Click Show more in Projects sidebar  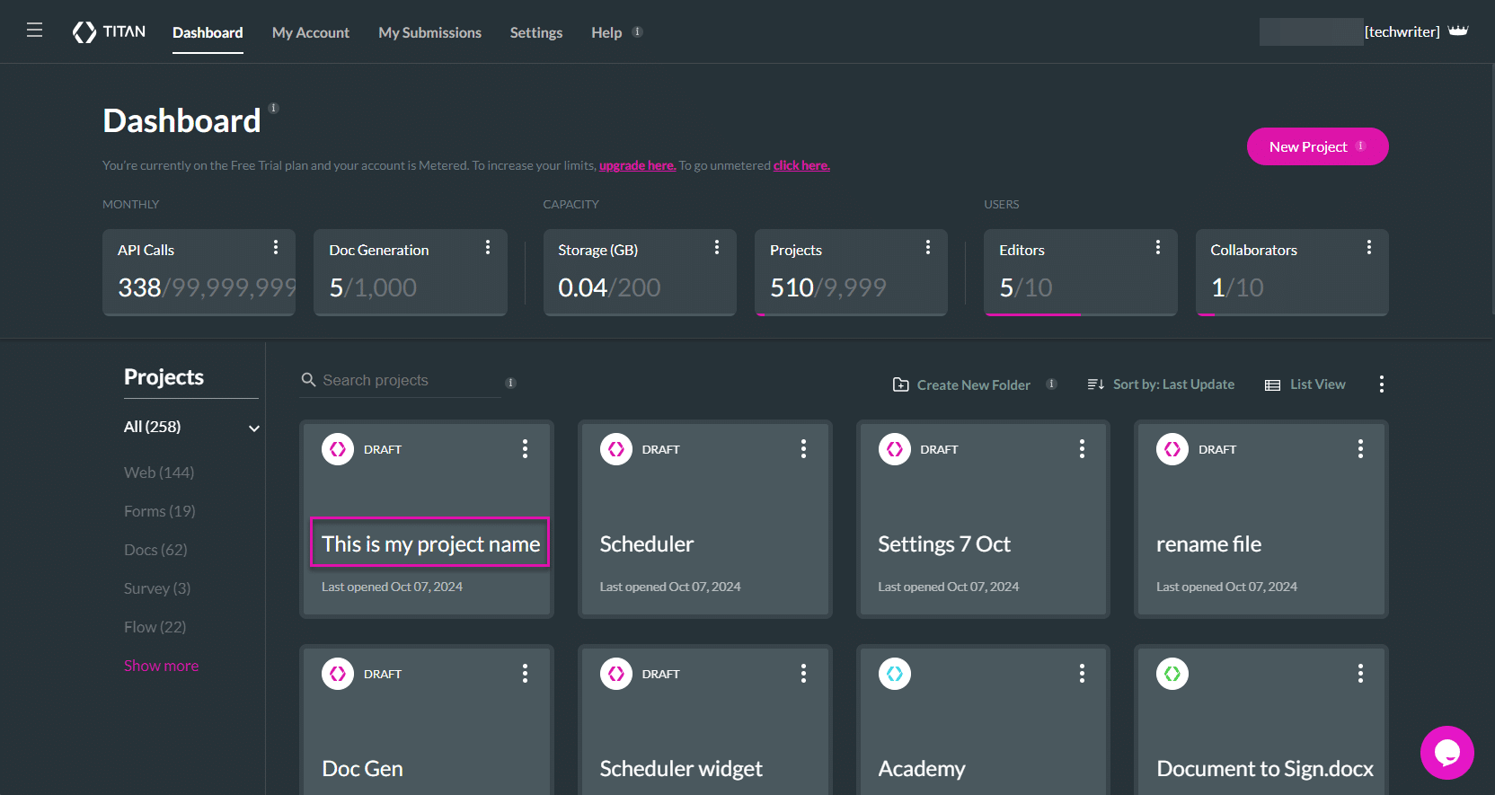coord(161,666)
